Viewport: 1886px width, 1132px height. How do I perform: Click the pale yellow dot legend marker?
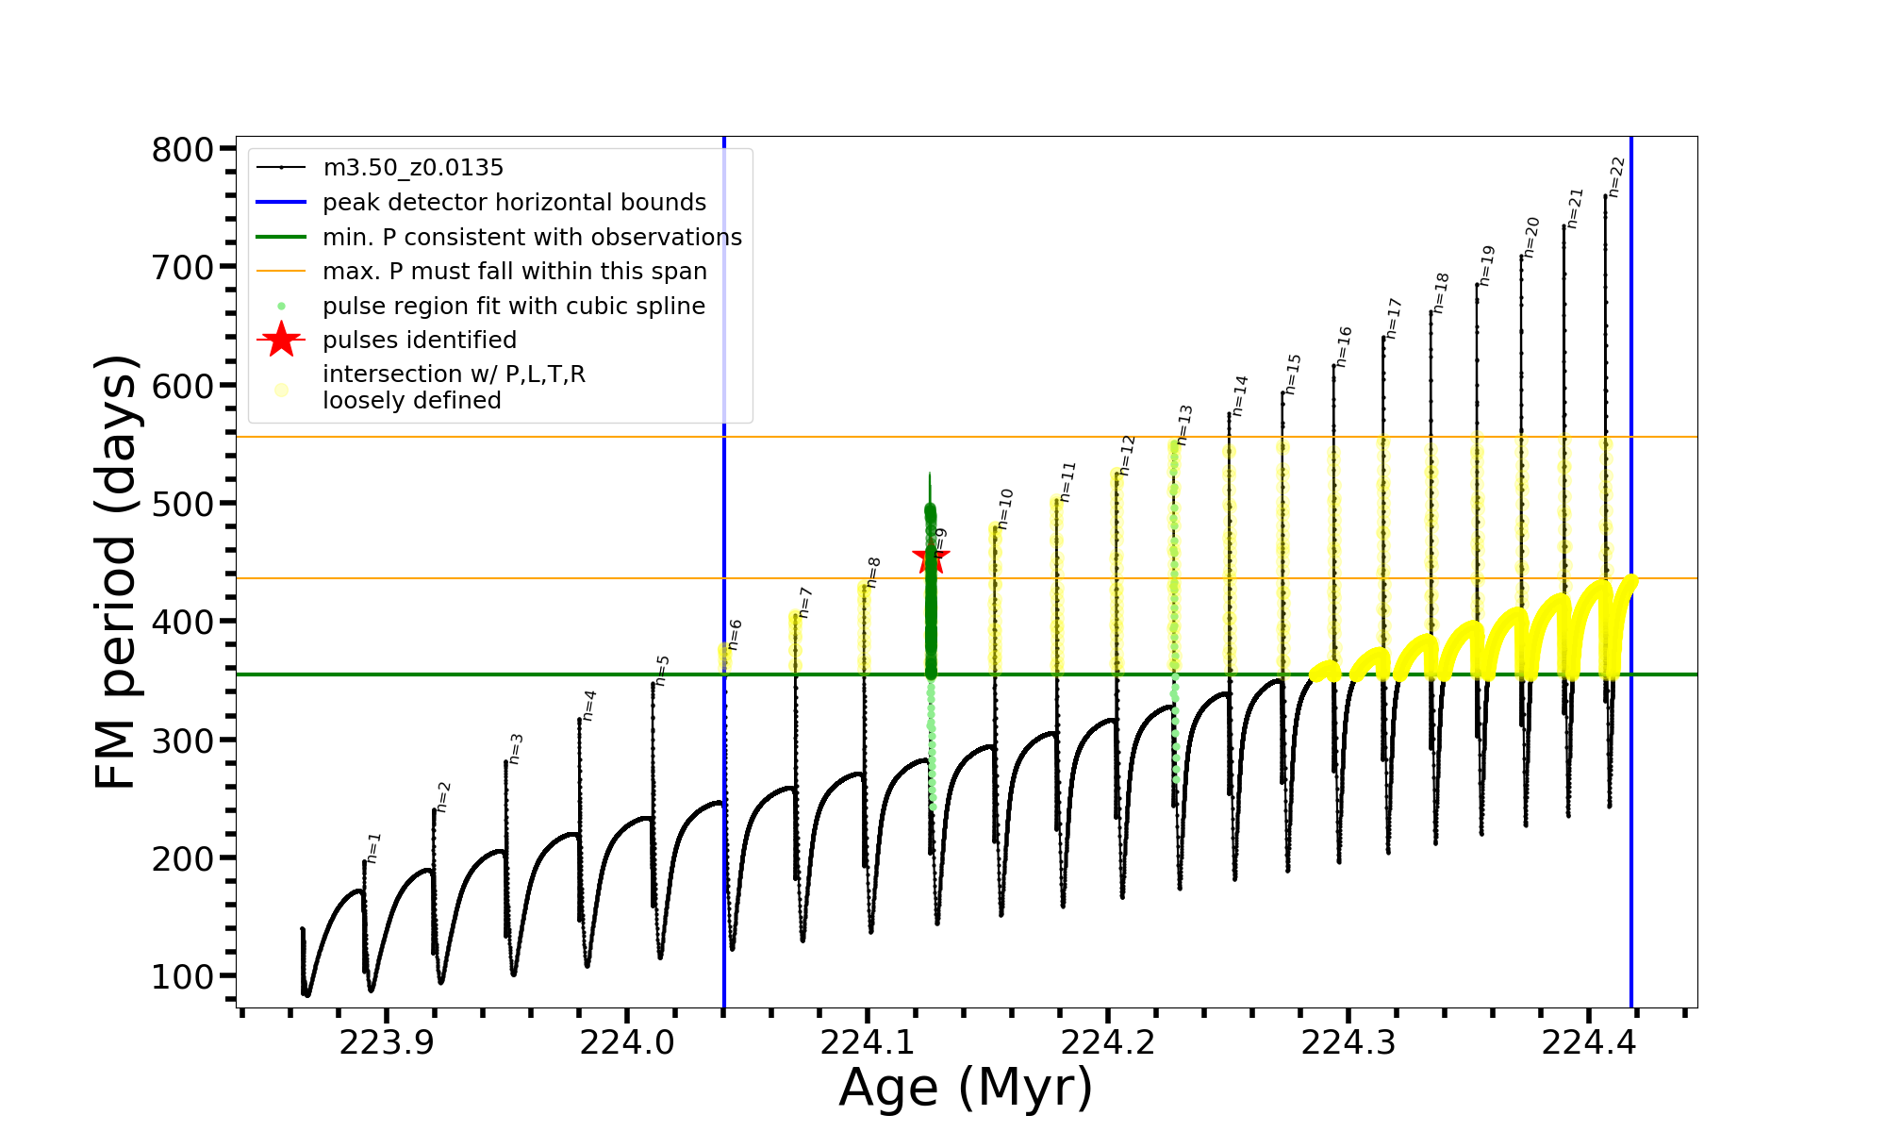click(281, 389)
